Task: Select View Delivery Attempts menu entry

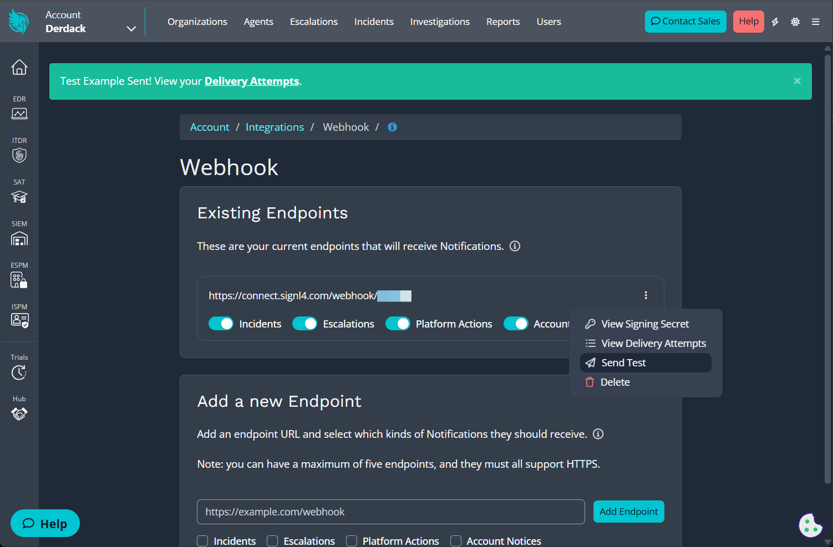Action: [646, 343]
